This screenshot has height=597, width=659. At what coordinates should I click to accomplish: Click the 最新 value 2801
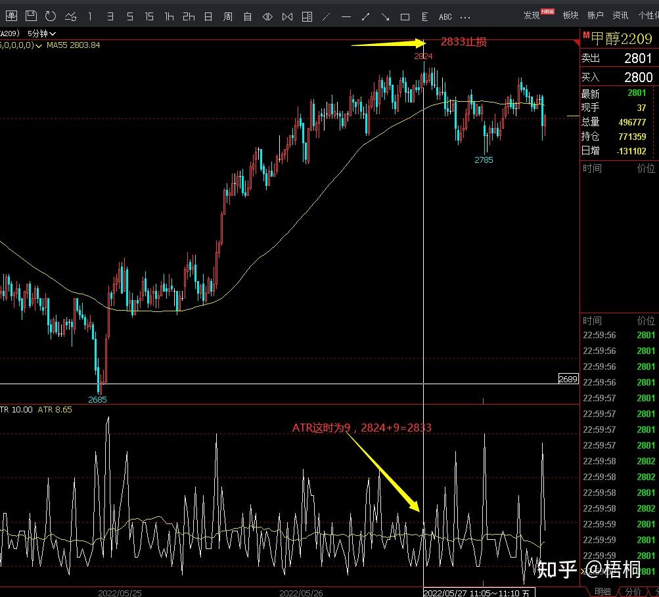[636, 93]
